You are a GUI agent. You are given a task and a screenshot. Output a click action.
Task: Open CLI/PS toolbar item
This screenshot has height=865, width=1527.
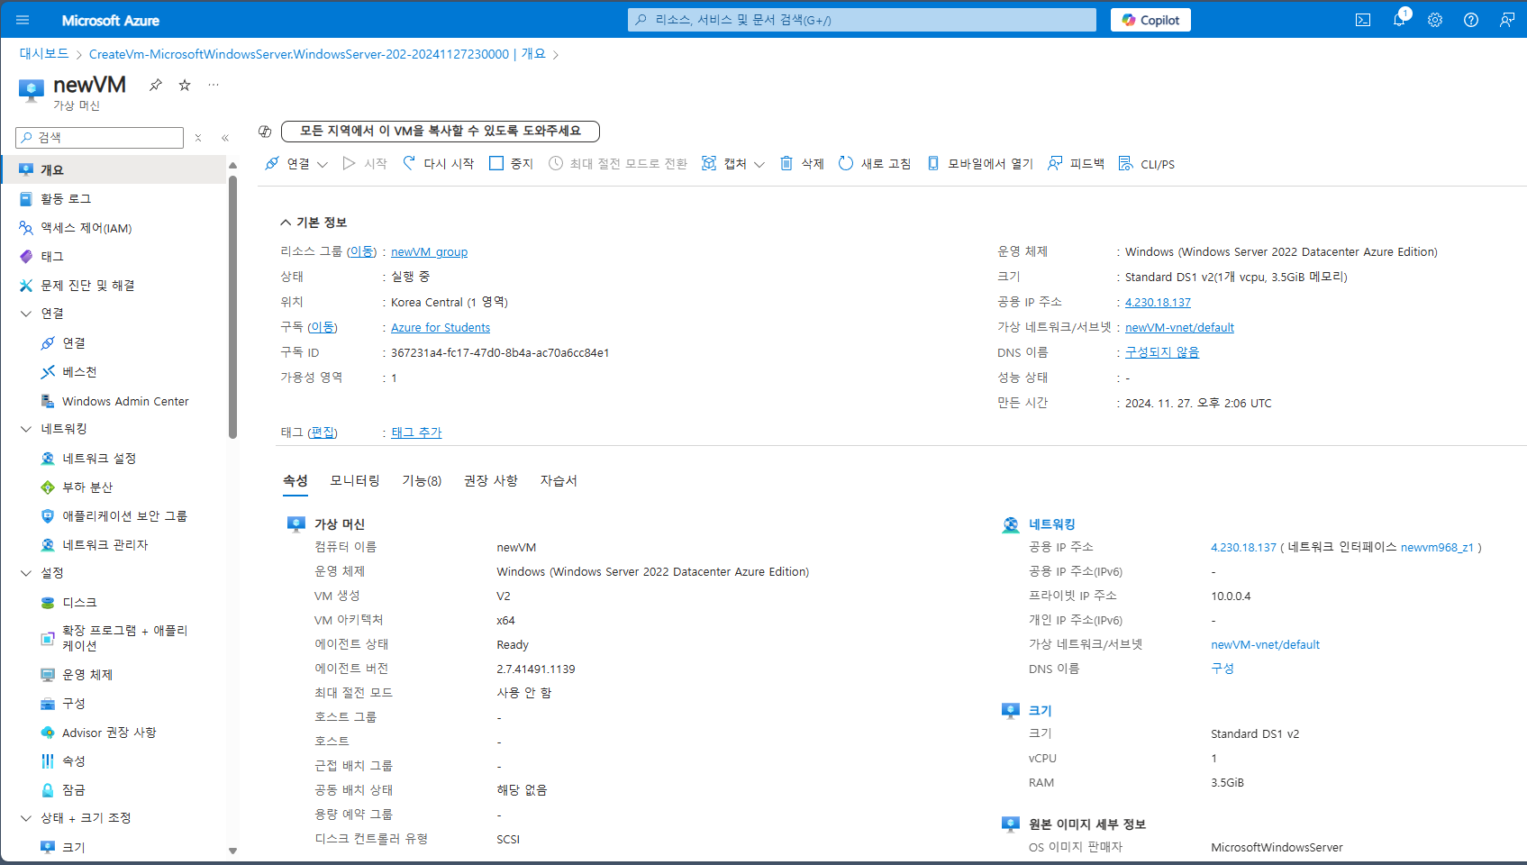point(1147,163)
